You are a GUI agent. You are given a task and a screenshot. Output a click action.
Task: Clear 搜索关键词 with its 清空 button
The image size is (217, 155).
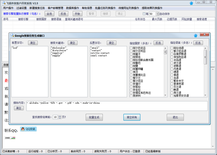pos(73,43)
